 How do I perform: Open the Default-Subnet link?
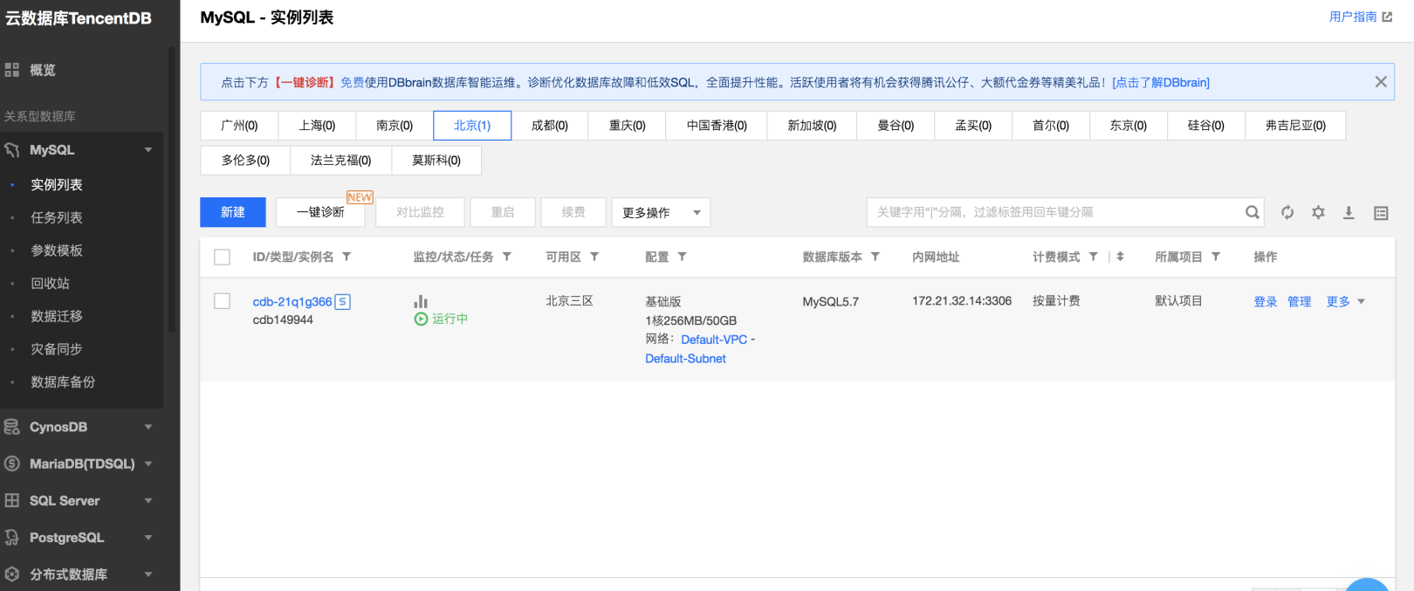685,359
